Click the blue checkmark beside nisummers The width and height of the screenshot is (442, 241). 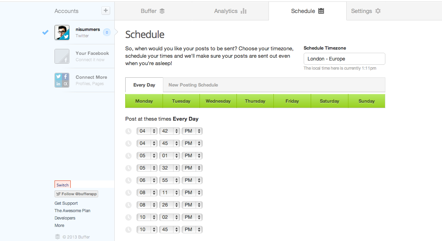[x=45, y=32]
